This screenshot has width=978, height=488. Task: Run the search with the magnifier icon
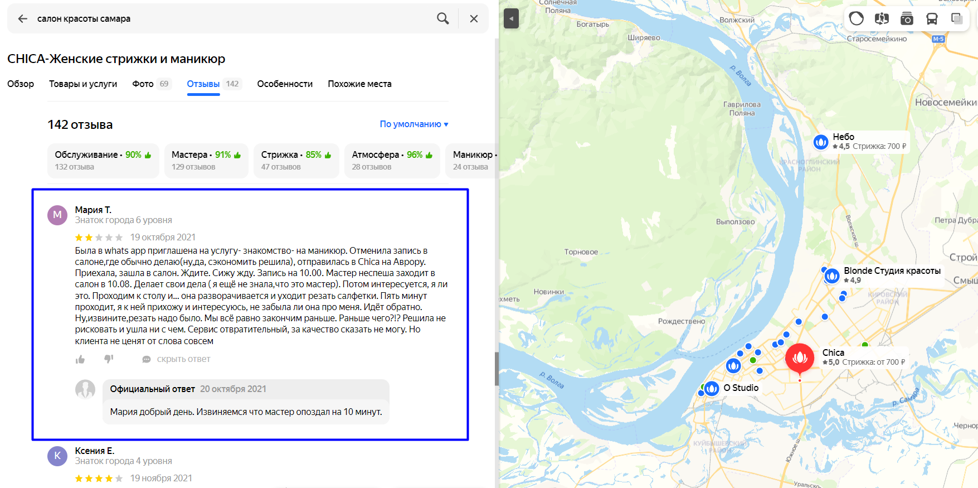click(443, 18)
